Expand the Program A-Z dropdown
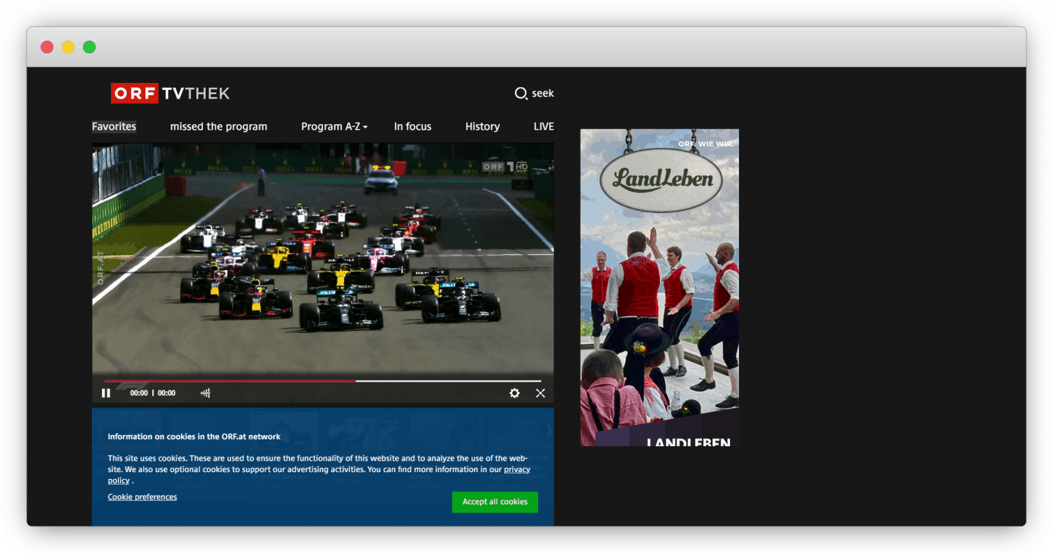Viewport: 1053px width, 553px height. point(334,127)
